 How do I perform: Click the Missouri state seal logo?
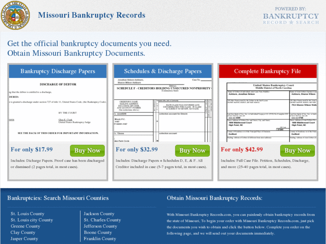[15, 15]
